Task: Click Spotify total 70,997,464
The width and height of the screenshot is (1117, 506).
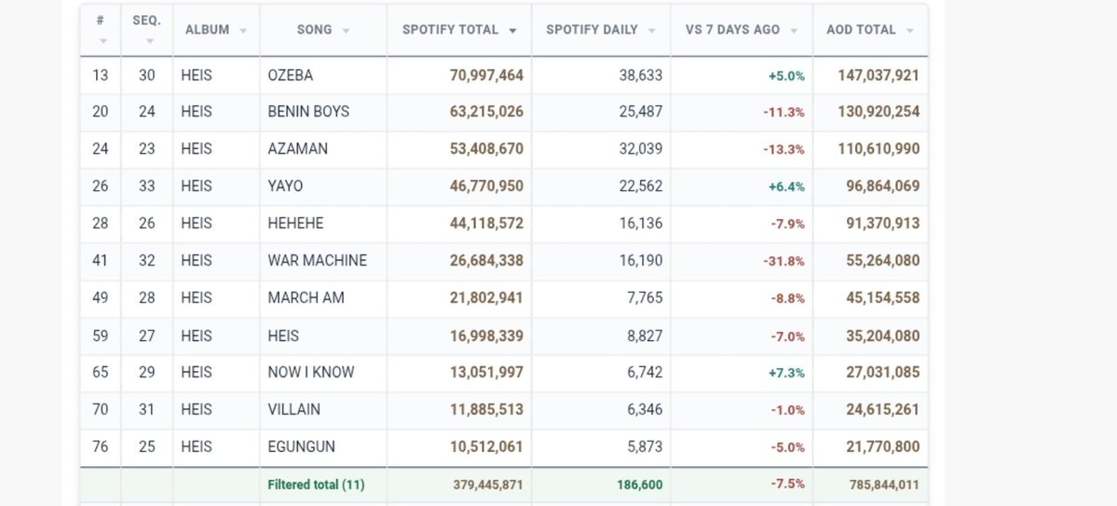Action: coord(486,75)
